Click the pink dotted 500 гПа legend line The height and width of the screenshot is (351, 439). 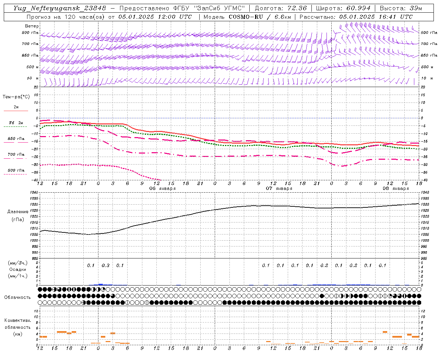tap(16, 174)
